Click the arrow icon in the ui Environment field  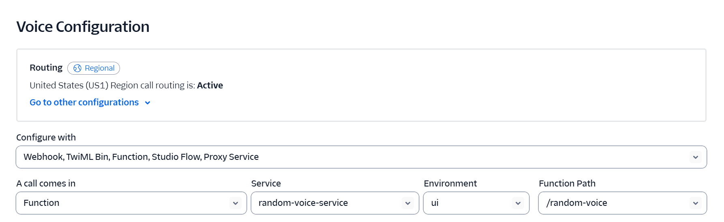518,203
